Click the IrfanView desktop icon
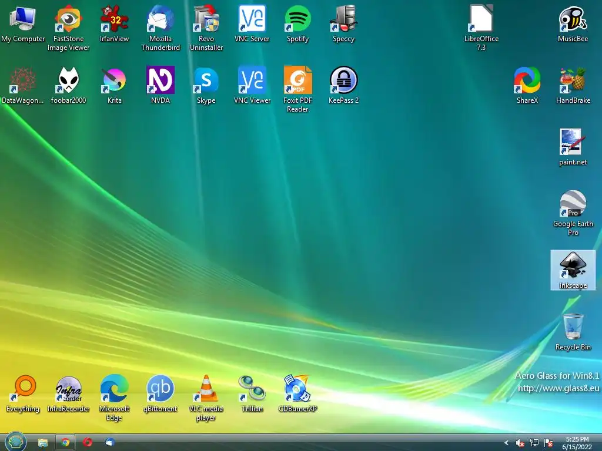 click(x=114, y=23)
